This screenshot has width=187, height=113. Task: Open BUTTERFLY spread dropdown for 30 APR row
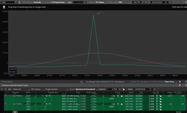pyautogui.click(x=19, y=96)
